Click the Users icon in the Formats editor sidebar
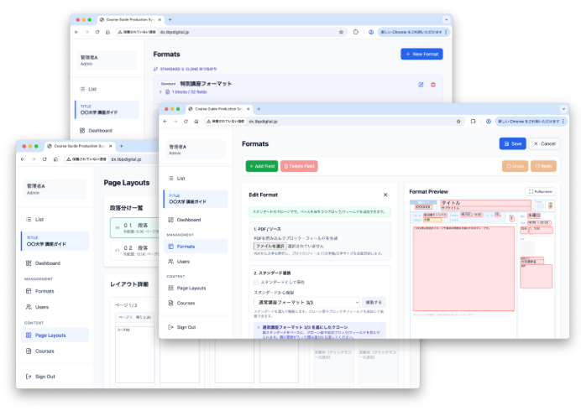This screenshot has width=581, height=416. click(x=170, y=261)
